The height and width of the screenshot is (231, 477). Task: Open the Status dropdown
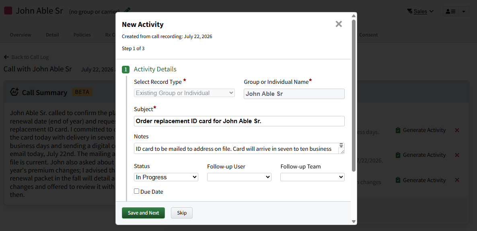[x=166, y=177]
